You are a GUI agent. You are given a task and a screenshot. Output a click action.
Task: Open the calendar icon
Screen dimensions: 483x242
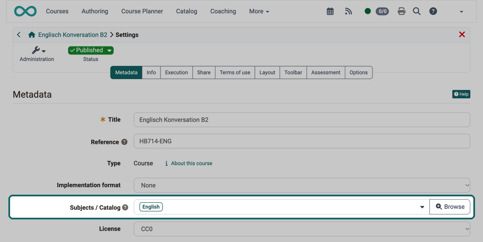point(330,11)
